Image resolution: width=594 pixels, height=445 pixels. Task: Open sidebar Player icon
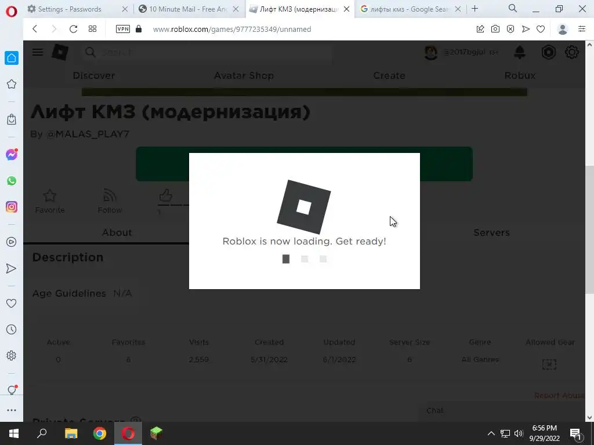tap(12, 242)
